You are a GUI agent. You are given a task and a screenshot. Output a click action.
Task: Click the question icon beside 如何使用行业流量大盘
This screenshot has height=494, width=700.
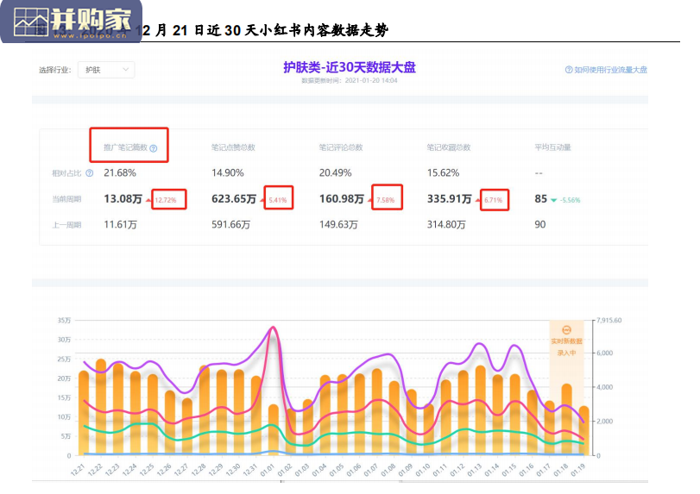pos(569,70)
